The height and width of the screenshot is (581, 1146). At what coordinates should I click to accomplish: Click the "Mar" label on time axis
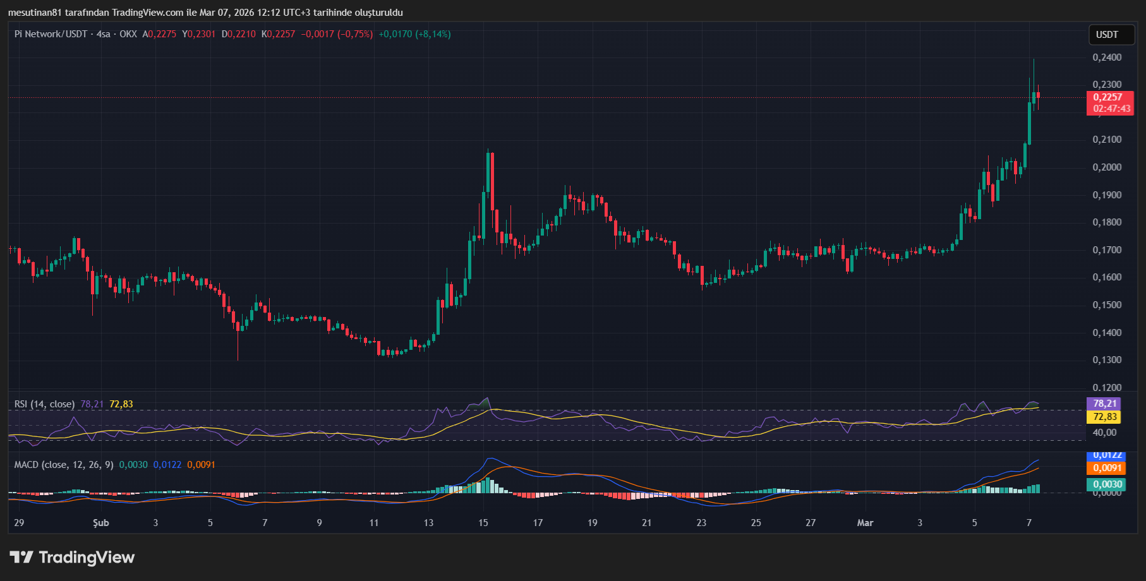click(865, 523)
